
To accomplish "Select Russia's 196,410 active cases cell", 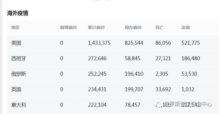I will 134,74.
